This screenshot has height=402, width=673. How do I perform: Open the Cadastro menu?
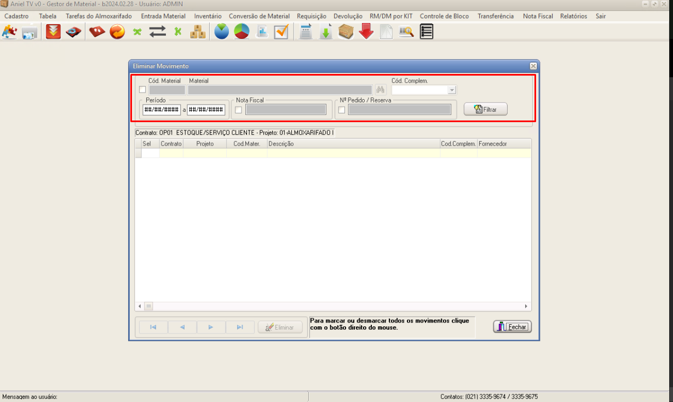[16, 16]
